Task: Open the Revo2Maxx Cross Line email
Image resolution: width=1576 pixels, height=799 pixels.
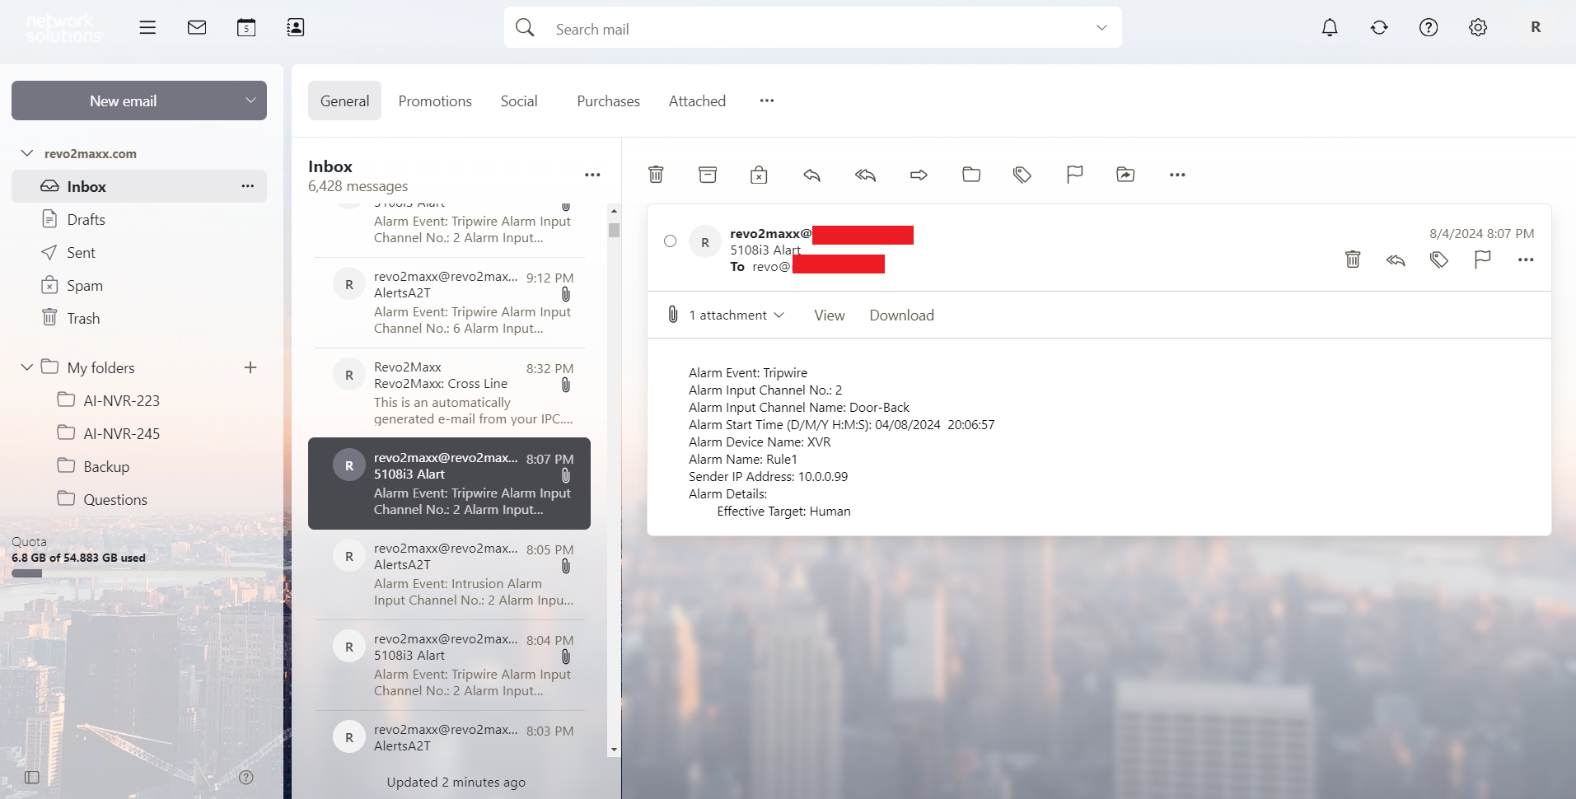Action: coord(449,393)
